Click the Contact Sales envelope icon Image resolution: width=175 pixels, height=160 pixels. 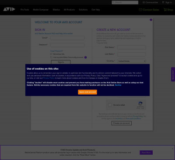pyautogui.click(x=140, y=10)
